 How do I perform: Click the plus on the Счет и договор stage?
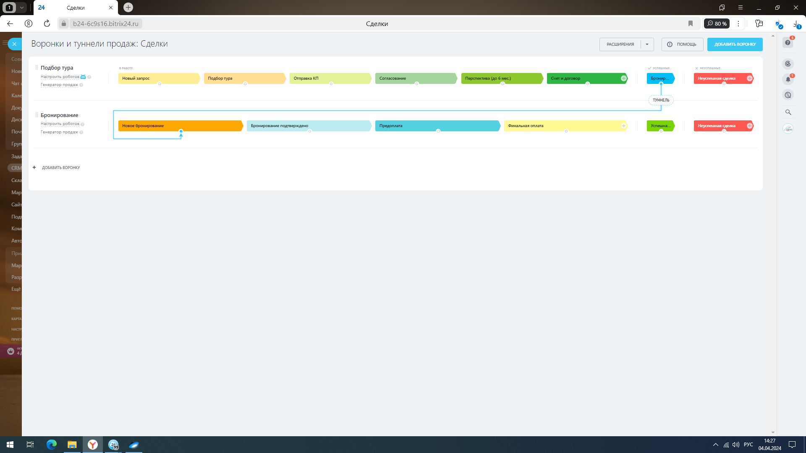point(623,78)
